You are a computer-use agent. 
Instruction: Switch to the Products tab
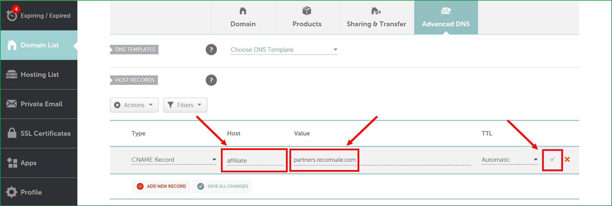coord(307,17)
